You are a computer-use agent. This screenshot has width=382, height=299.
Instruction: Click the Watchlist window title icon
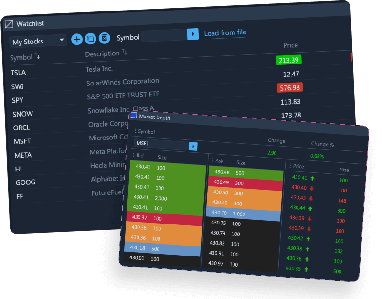click(x=9, y=24)
